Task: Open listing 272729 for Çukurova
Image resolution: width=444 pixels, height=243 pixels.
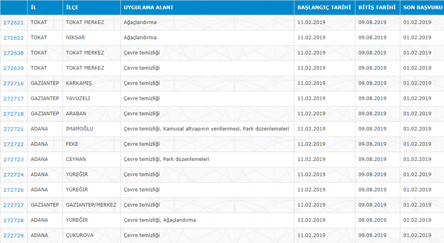Action: click(14, 235)
